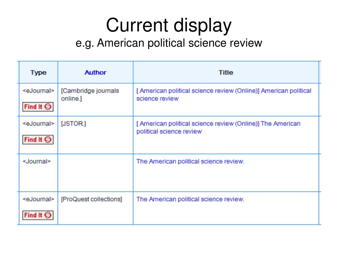Open Cambridge row American political science review link
Image resolution: width=338 pixels, height=253 pixels.
[x=224, y=95]
